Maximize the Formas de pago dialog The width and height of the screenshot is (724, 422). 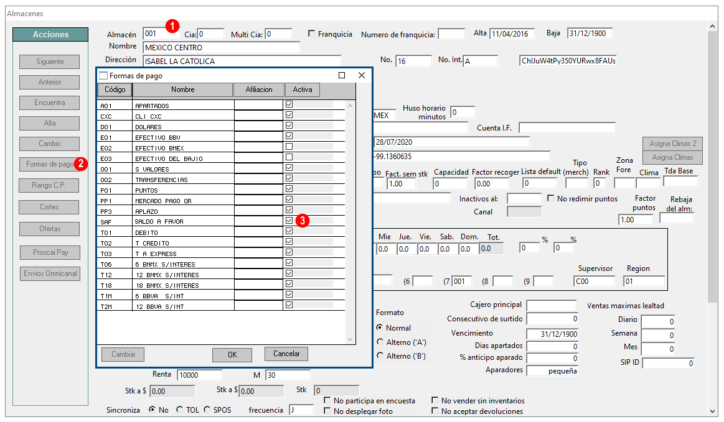(x=342, y=75)
